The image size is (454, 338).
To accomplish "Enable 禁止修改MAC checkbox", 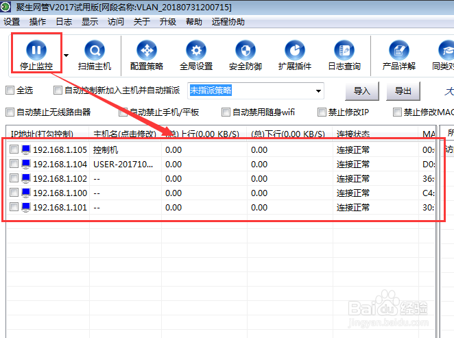I will tap(397, 112).
